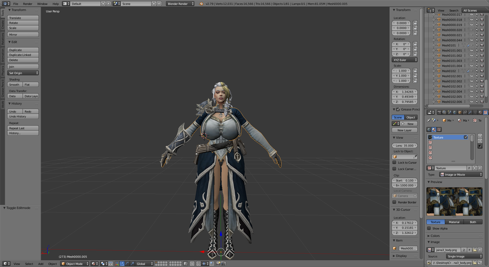Click the snap magnet icon in 3D header
The image size is (489, 267).
pos(198,264)
